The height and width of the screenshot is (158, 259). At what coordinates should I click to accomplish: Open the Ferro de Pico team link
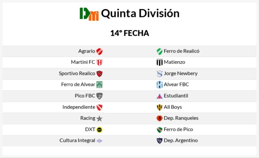click(178, 129)
